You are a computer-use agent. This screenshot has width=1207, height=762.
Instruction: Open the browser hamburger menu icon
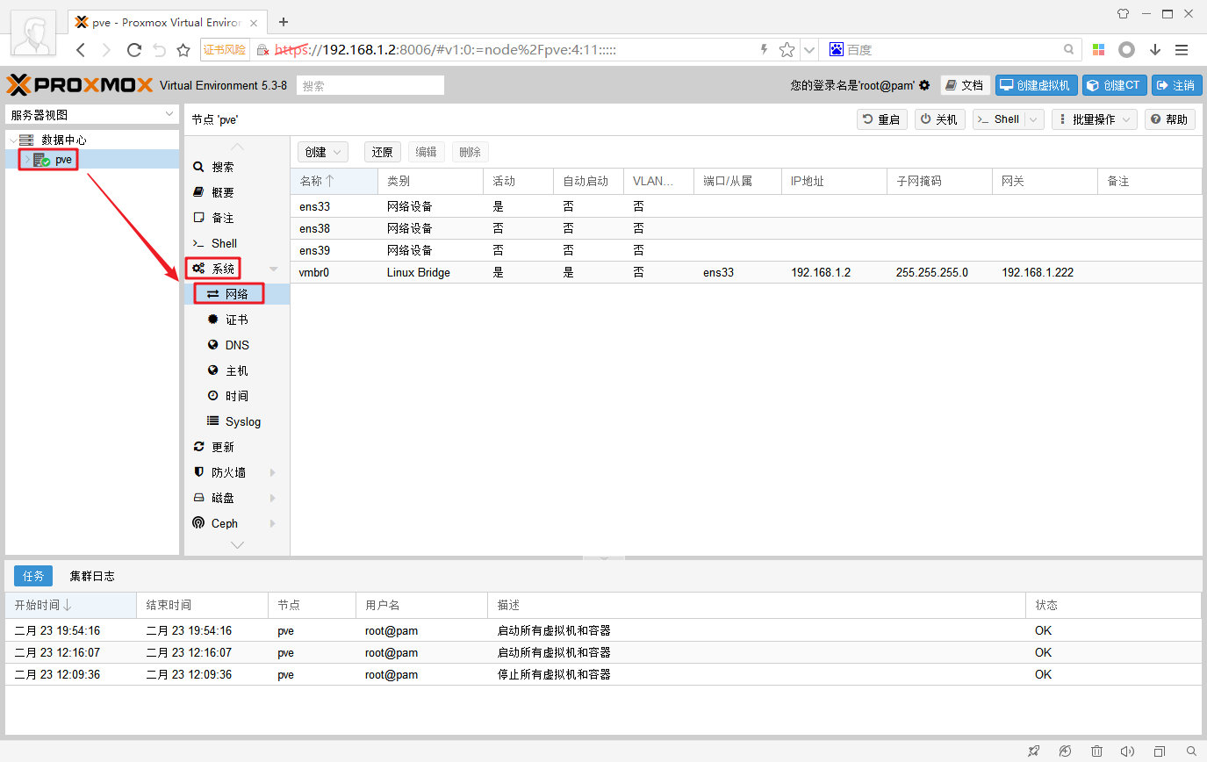click(x=1182, y=50)
